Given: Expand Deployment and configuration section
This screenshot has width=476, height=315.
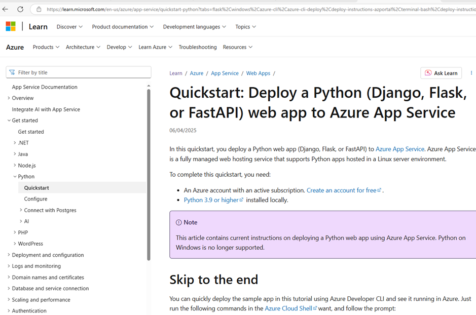Looking at the screenshot, I should (9, 255).
